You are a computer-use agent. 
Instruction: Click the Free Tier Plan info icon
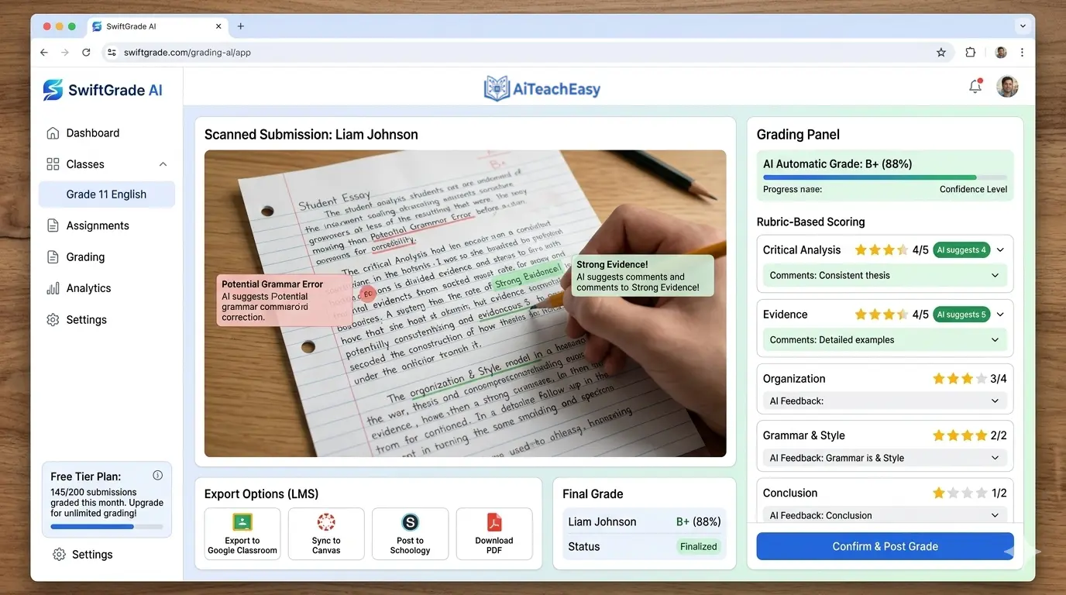158,476
